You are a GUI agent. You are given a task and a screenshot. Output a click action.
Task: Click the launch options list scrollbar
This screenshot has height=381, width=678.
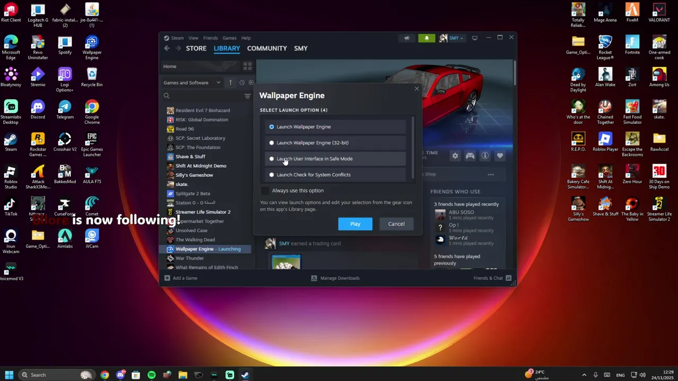[413, 147]
